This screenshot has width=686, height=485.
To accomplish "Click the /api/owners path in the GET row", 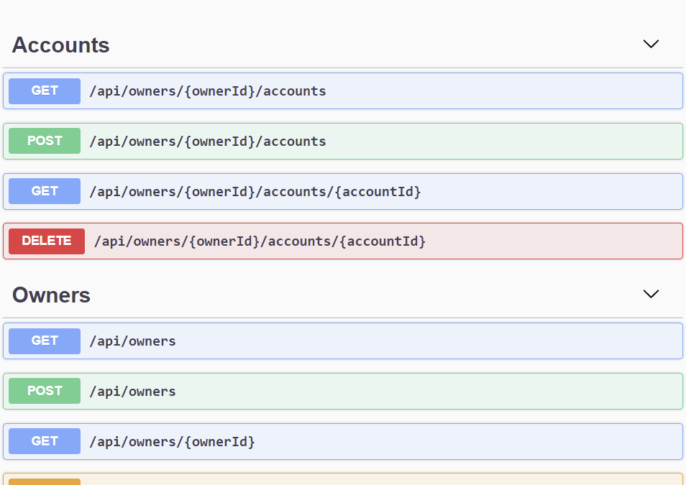I will [x=132, y=341].
